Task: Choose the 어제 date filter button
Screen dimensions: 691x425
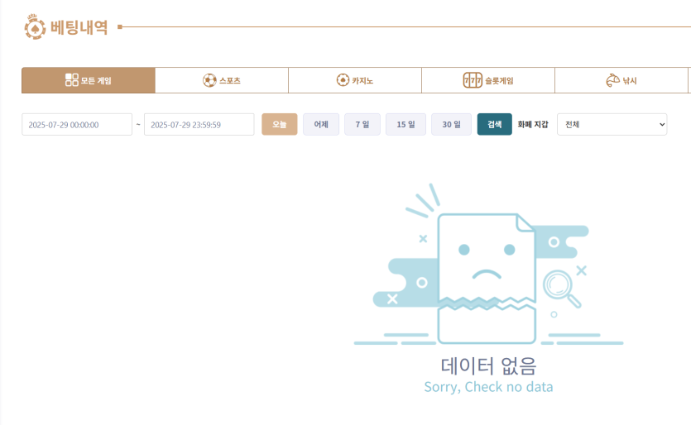Action: pos(321,124)
